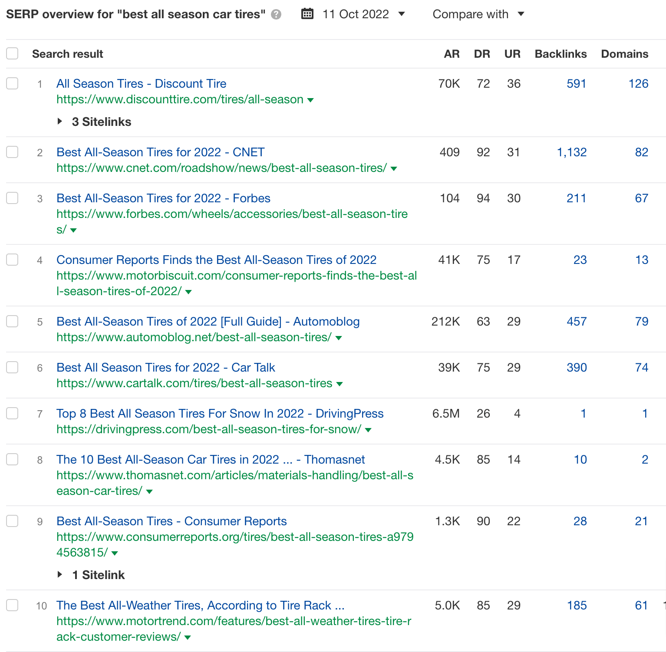Open the discounttire.com URL dropdown arrow
The image size is (666, 652).
tap(310, 100)
